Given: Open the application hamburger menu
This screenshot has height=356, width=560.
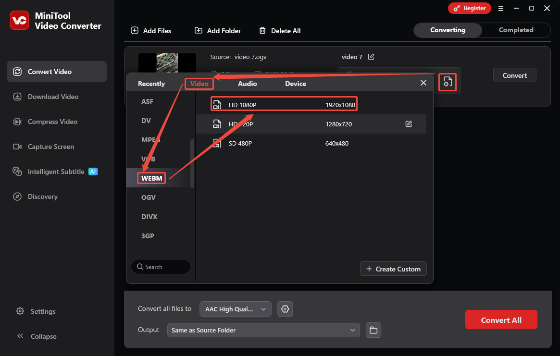Looking at the screenshot, I should click(501, 8).
